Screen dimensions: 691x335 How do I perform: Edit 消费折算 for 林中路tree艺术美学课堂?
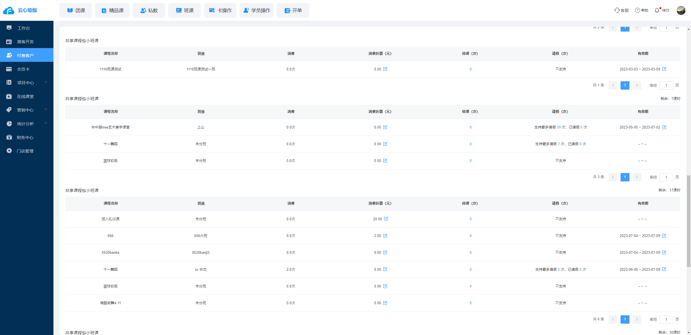point(385,127)
